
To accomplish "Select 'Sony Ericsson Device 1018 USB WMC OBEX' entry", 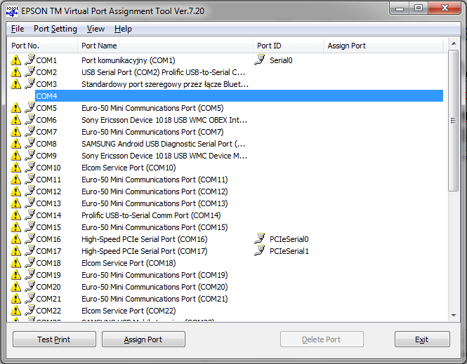I will [x=164, y=120].
